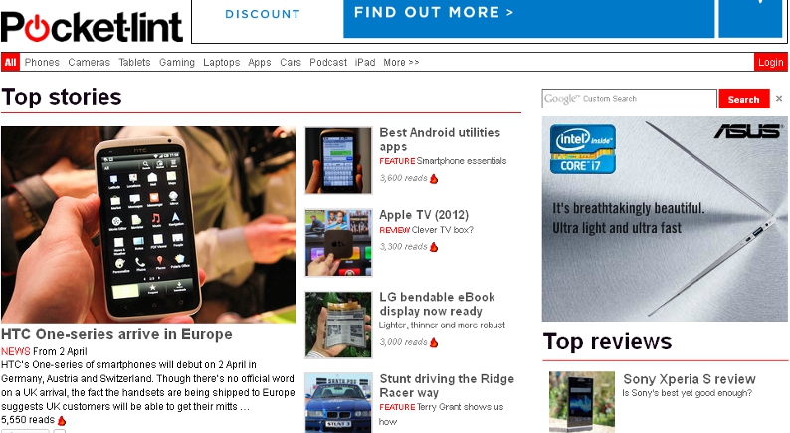Click flame icon beside 5,550 reads
790x433 pixels.
pos(62,420)
